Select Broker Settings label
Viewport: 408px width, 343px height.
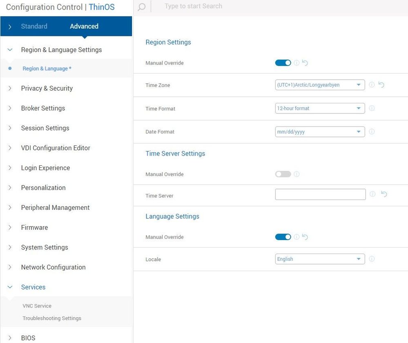[43, 108]
